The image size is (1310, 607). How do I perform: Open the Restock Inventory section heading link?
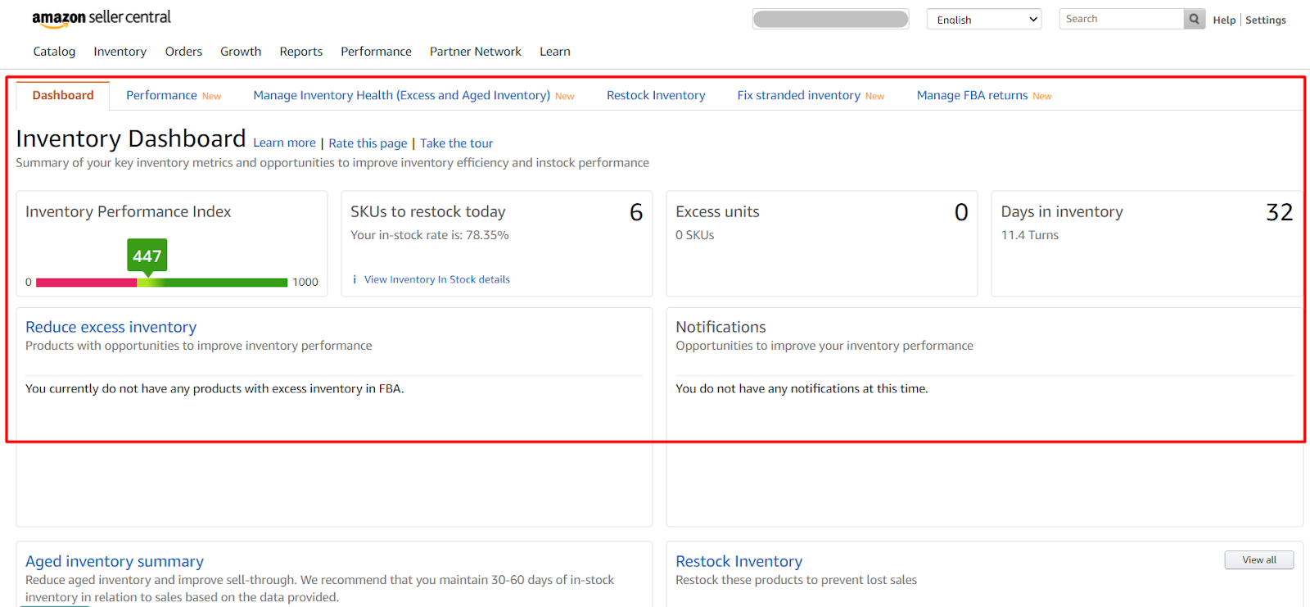(x=739, y=561)
